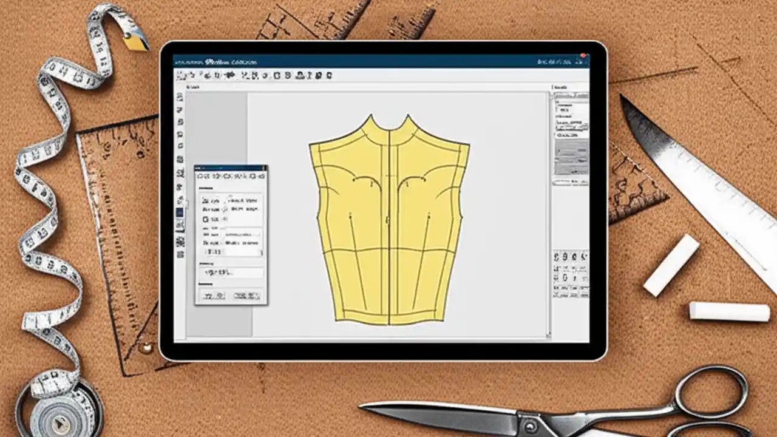Click the window title bar menu text
Image resolution: width=777 pixels, height=437 pixels.
[x=215, y=61]
